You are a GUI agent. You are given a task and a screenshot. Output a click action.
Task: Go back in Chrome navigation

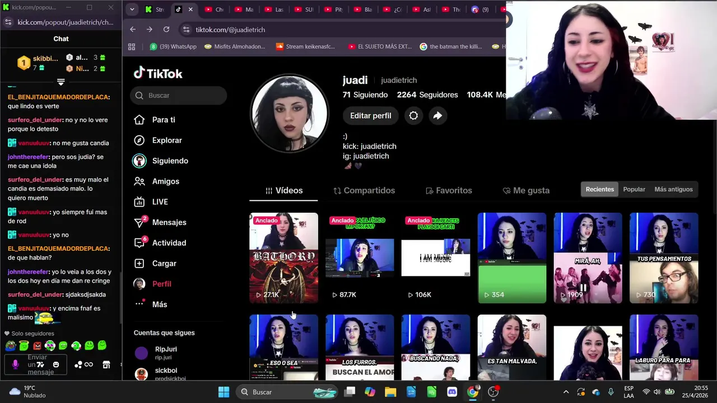click(x=133, y=29)
